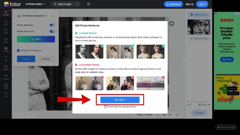Open the Adjust sidebar panel

(6, 22)
